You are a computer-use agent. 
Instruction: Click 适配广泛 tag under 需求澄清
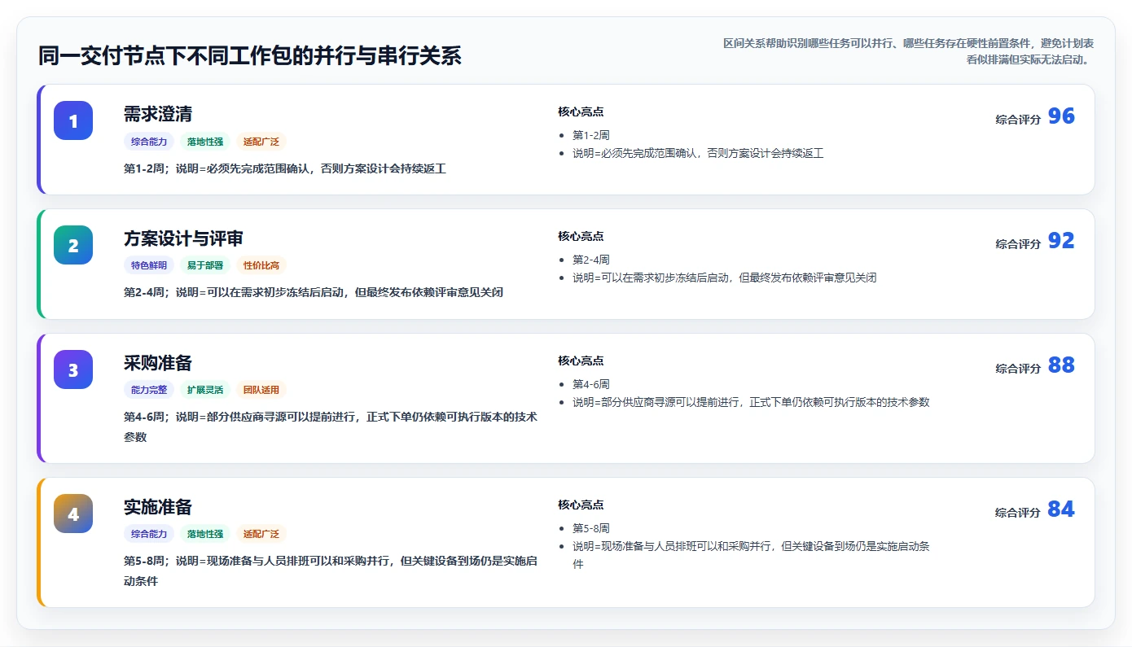pos(261,142)
